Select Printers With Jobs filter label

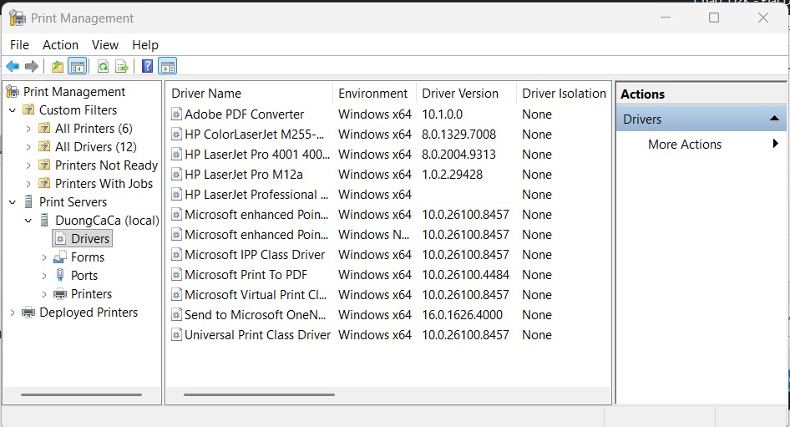click(104, 184)
